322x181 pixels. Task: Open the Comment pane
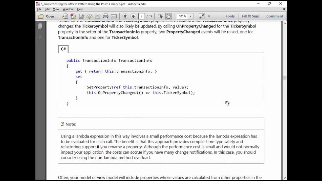[x=275, y=16]
